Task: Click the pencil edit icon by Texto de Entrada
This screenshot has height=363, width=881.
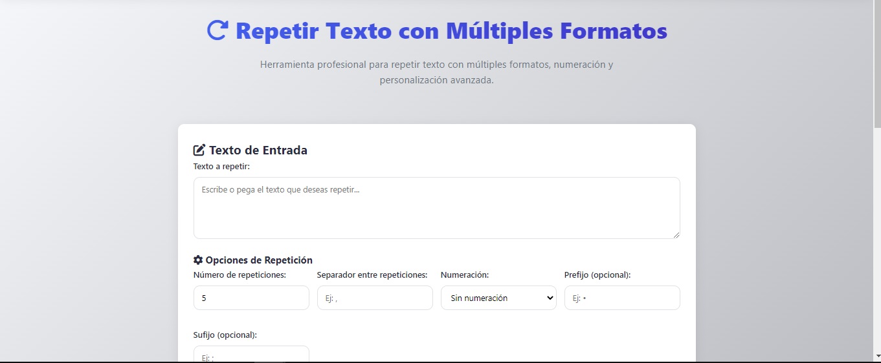Action: 199,150
